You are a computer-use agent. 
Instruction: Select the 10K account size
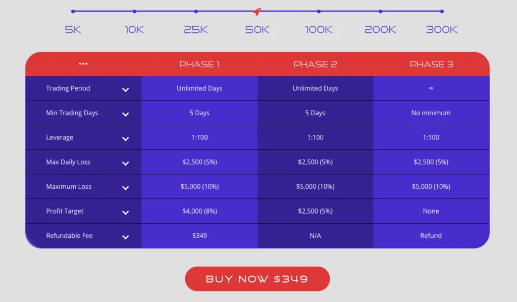pyautogui.click(x=134, y=30)
